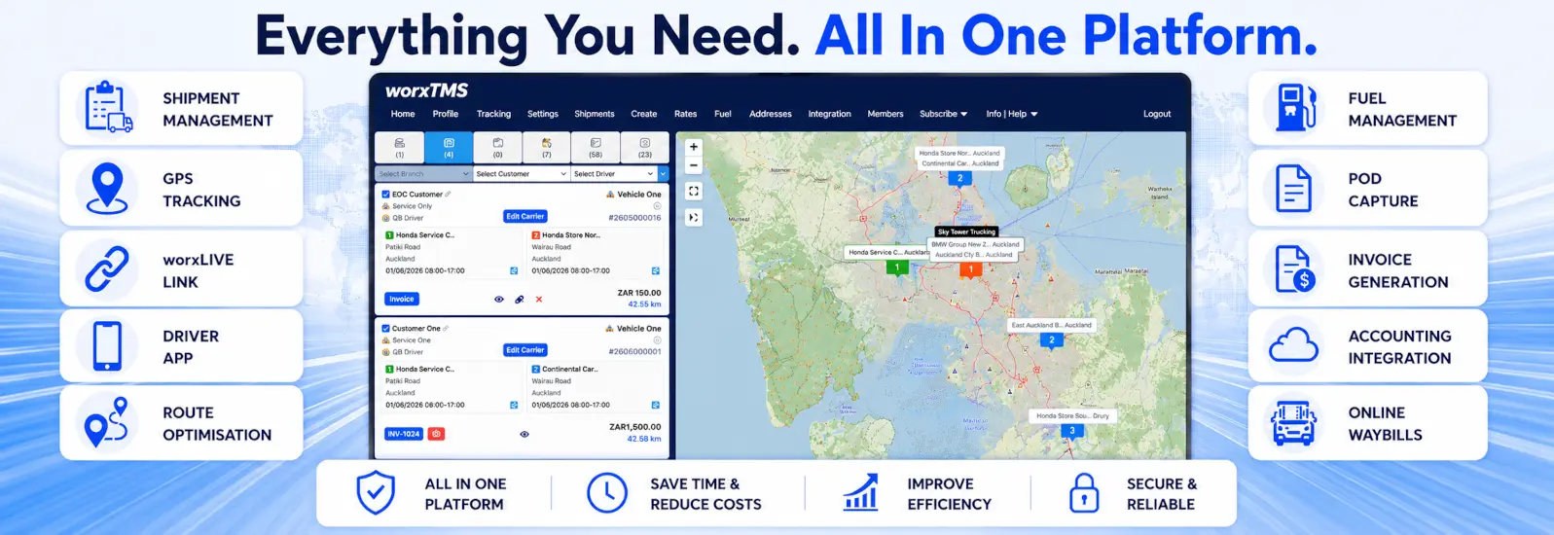Uncheck the EOC Customer shipment checkbox
Screen dimensions: 1554x535
tap(386, 195)
